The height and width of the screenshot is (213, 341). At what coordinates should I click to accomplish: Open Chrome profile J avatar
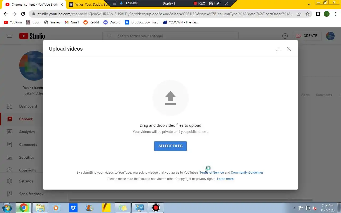[327, 14]
